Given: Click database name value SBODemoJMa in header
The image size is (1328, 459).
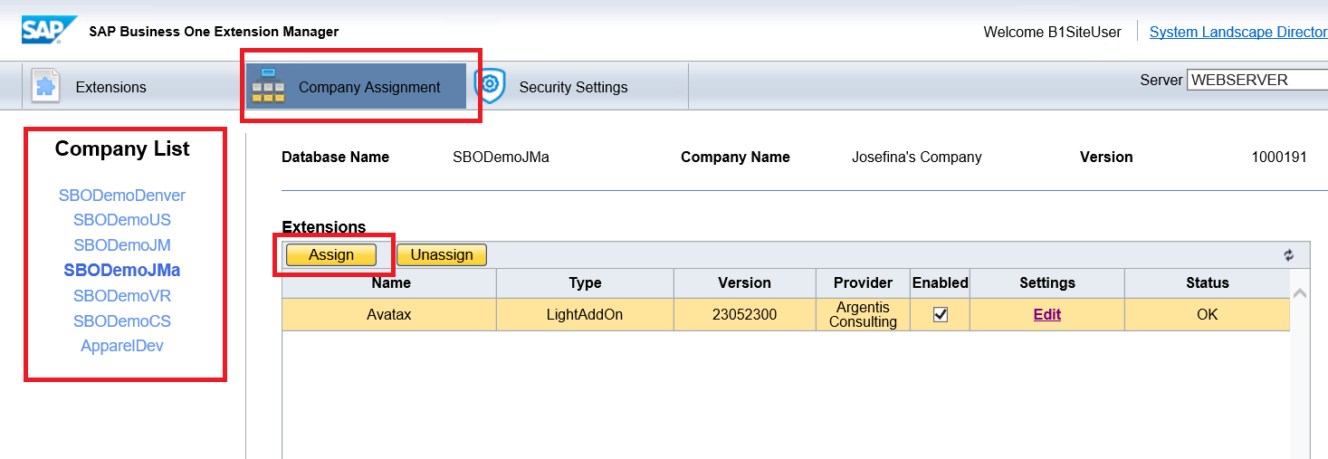Looking at the screenshot, I should coord(501,157).
